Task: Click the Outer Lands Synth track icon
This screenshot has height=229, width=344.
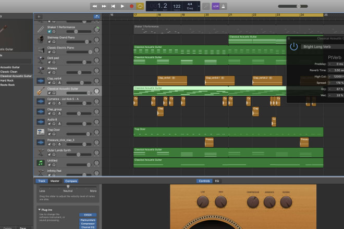Action: point(41,152)
